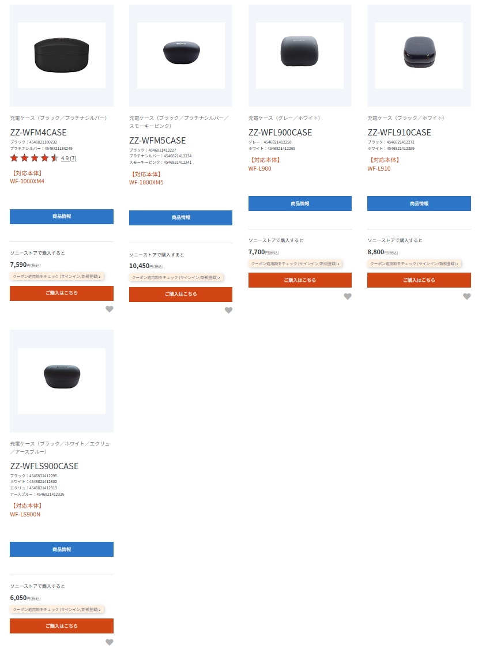Open the WF-1000XM4 compatible model link
The image size is (482, 649).
tap(27, 182)
